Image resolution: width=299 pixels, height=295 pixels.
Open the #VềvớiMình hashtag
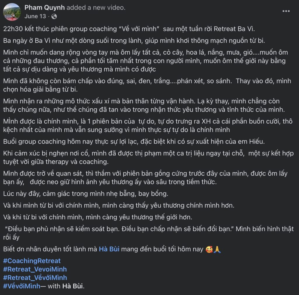(22, 286)
